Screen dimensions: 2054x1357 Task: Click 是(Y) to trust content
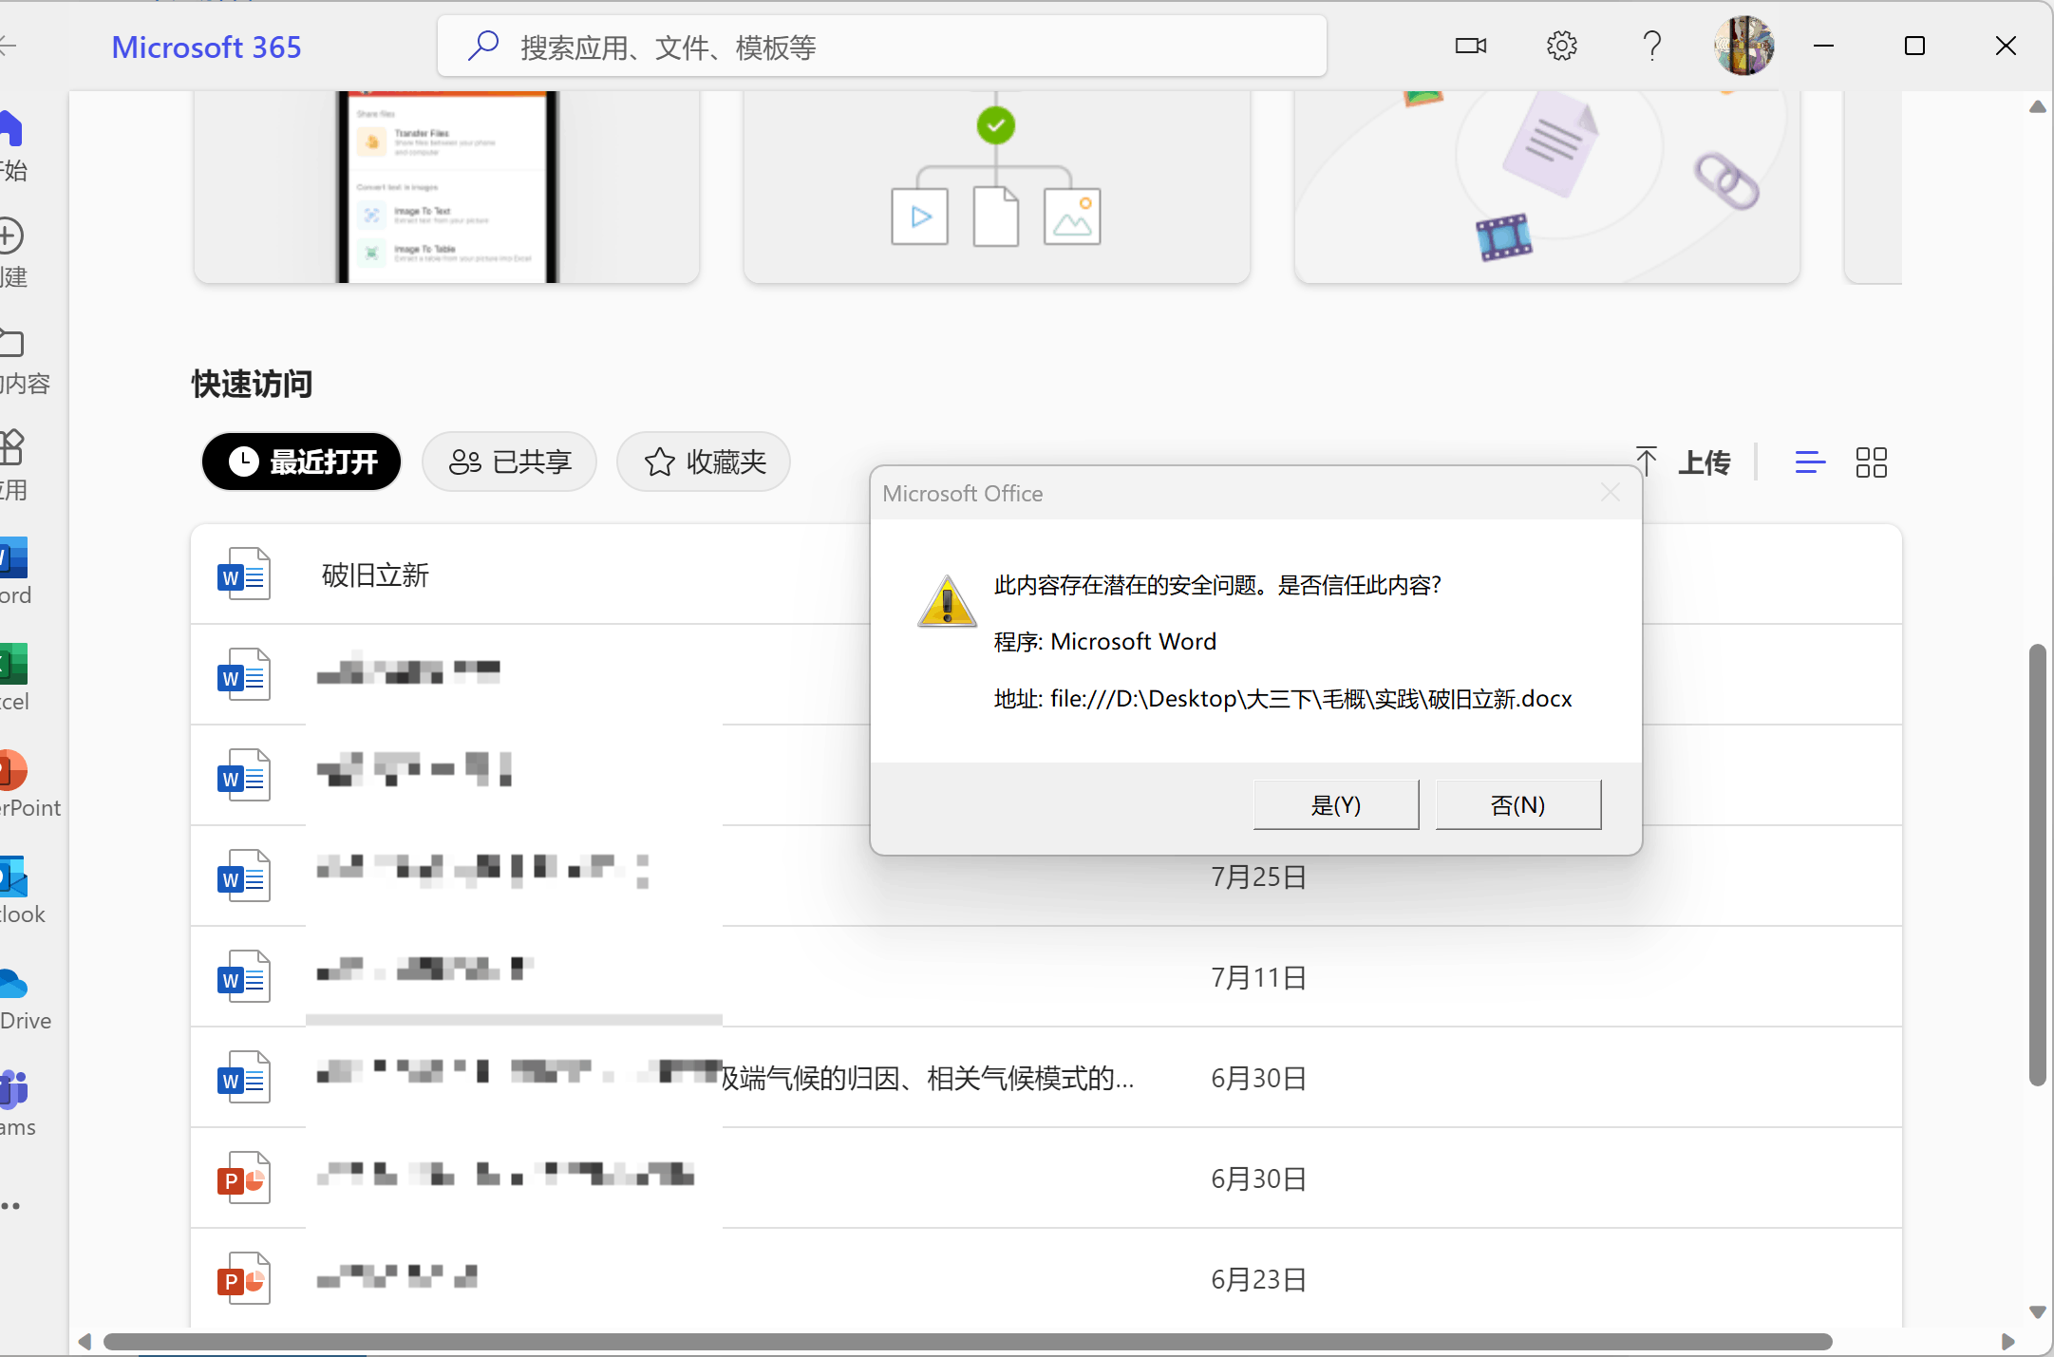click(x=1335, y=805)
